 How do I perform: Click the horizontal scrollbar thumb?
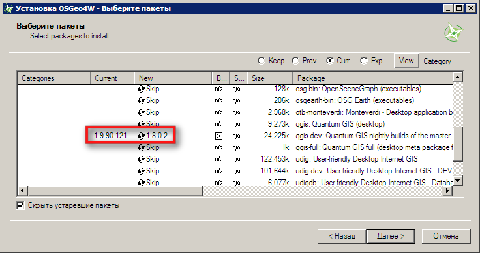click(x=115, y=190)
